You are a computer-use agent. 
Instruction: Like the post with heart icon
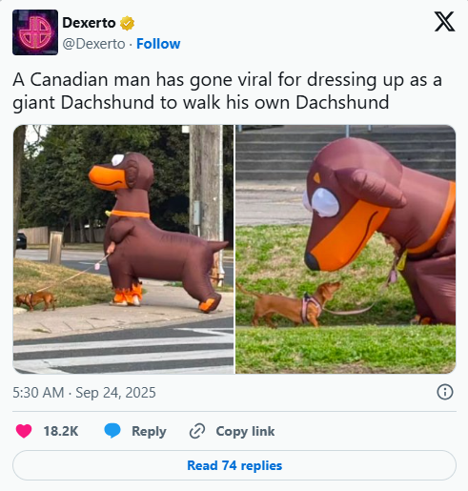click(24, 431)
